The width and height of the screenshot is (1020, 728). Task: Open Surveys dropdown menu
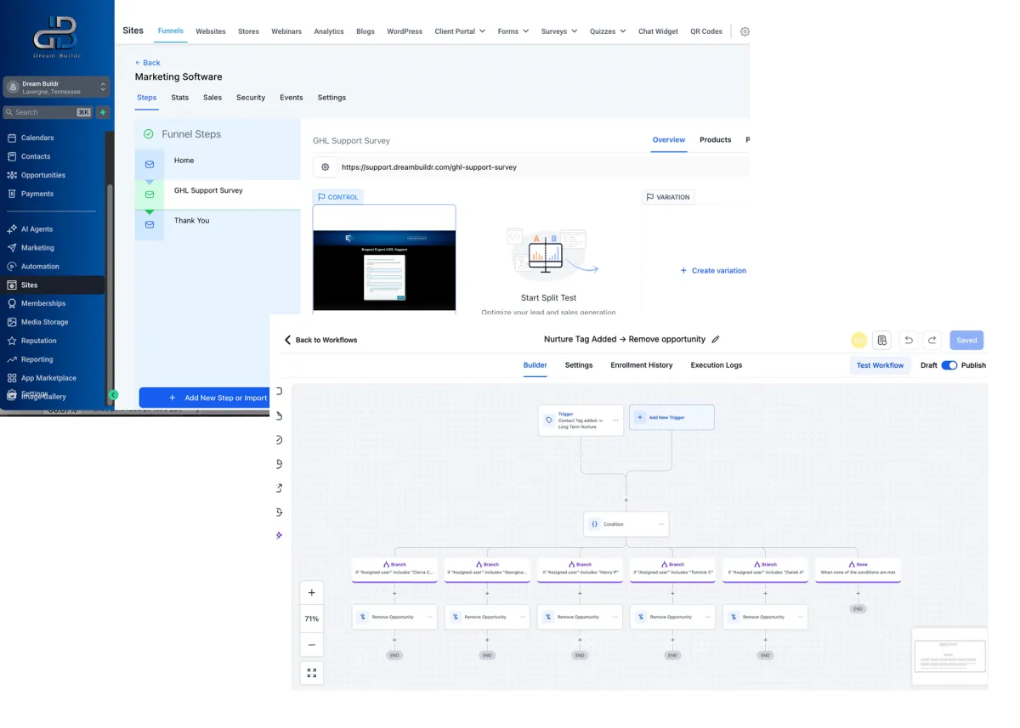(559, 31)
